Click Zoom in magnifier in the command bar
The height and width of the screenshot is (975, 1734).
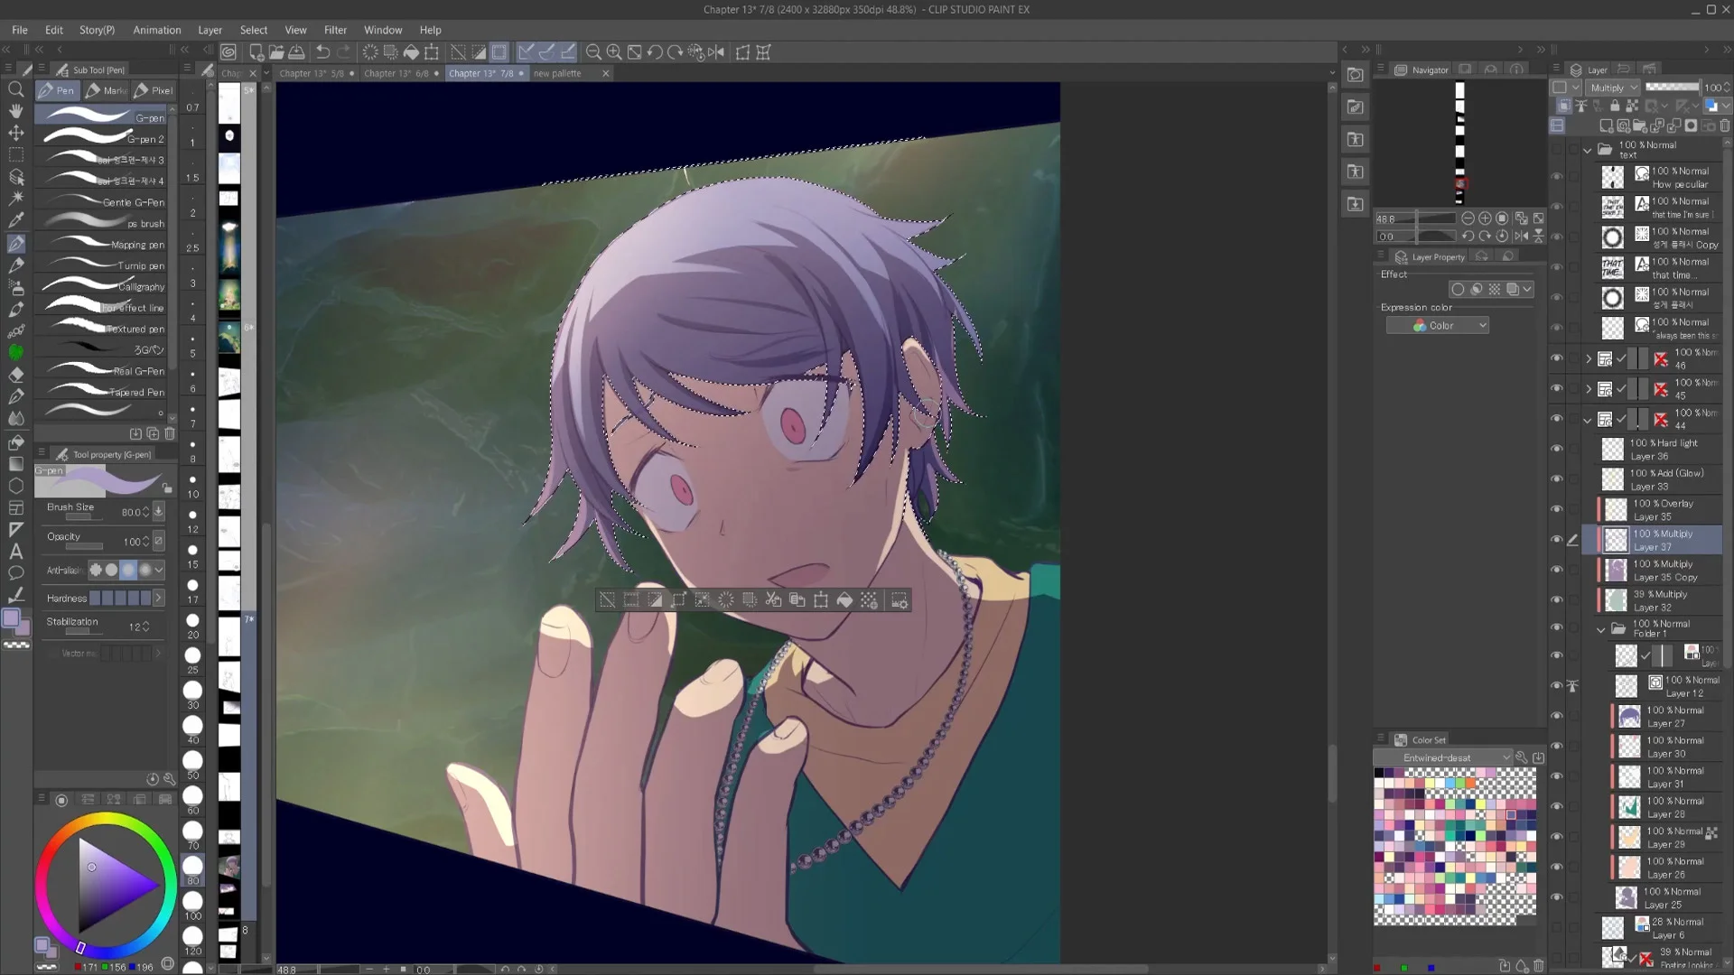pyautogui.click(x=614, y=52)
